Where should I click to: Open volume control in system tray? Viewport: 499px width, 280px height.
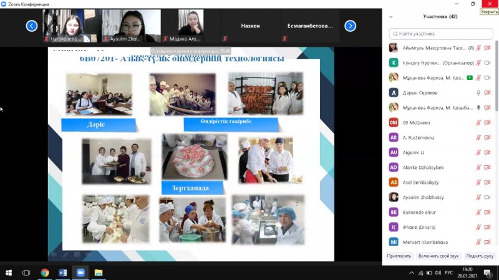click(438, 273)
